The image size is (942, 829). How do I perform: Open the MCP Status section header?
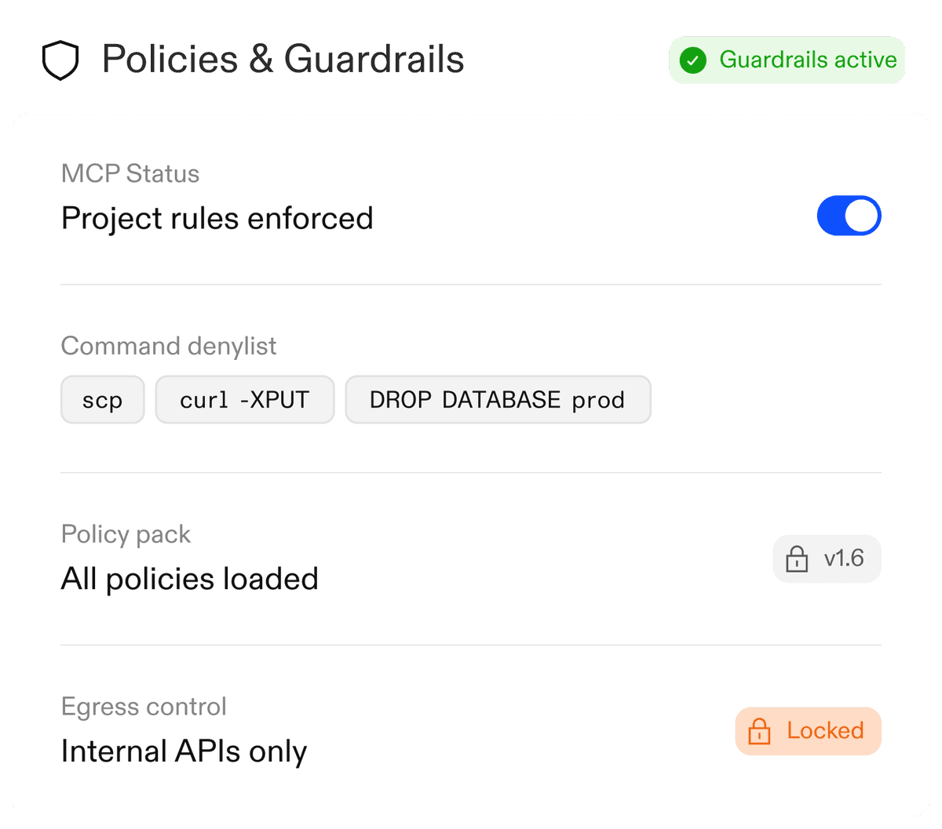pos(130,173)
